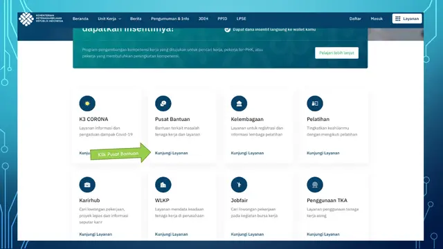Screen dimensions: 443x249
Task: Open the Penggunaan TKA globe icon
Action: pos(315,185)
